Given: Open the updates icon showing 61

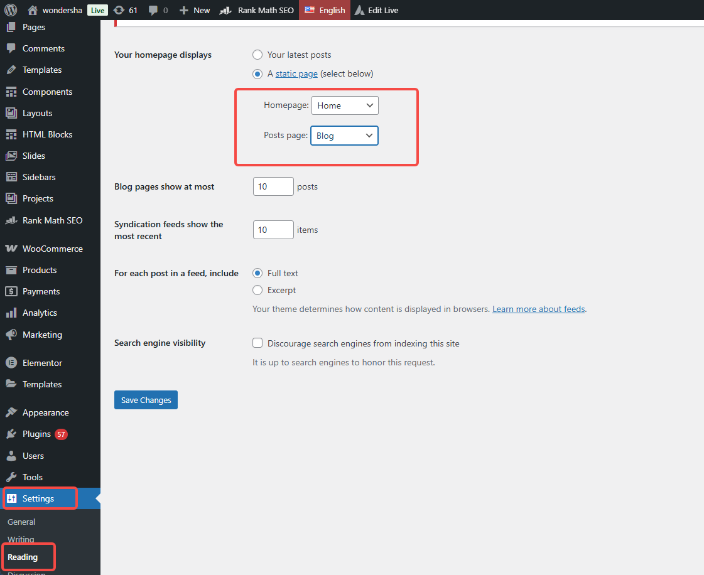Looking at the screenshot, I should pos(119,10).
